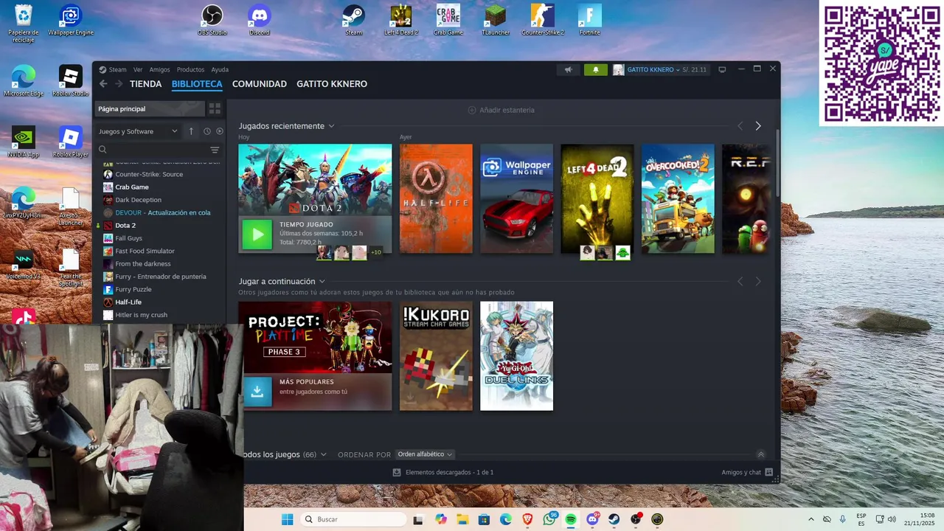Open the Half-Life game cover
This screenshot has width=944, height=531.
(x=436, y=198)
